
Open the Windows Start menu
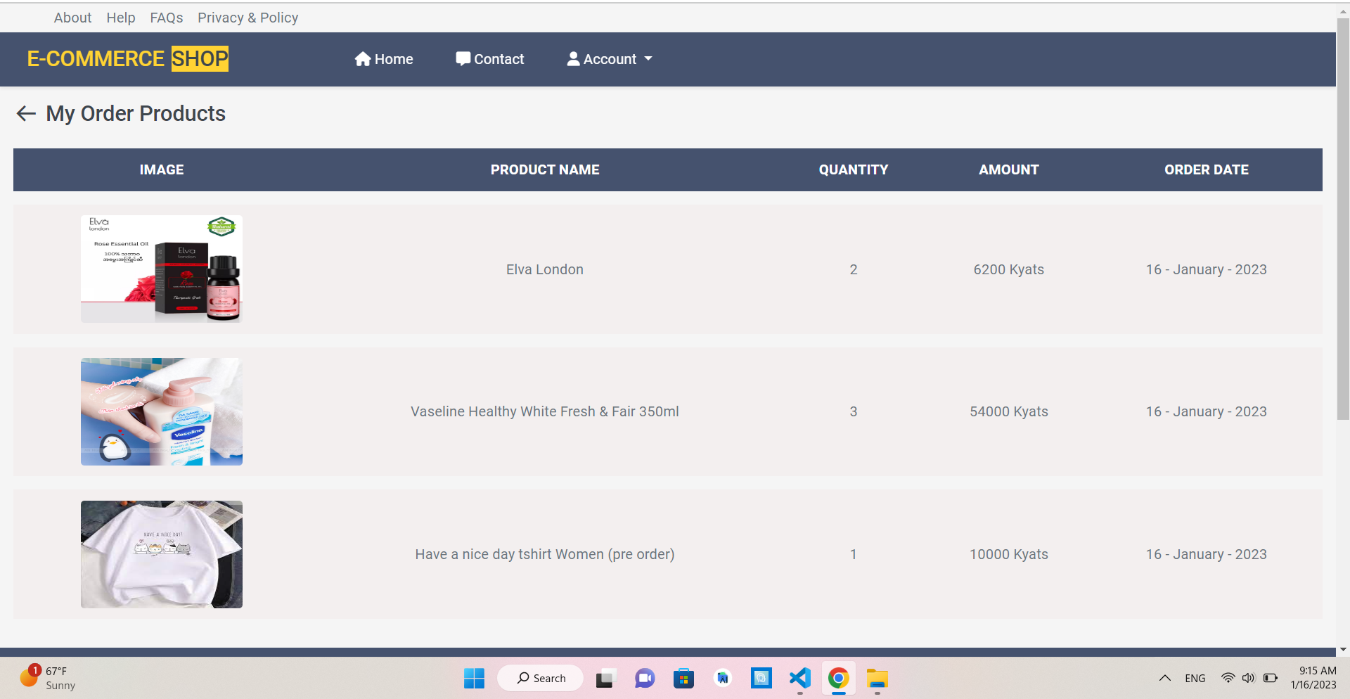tap(474, 679)
